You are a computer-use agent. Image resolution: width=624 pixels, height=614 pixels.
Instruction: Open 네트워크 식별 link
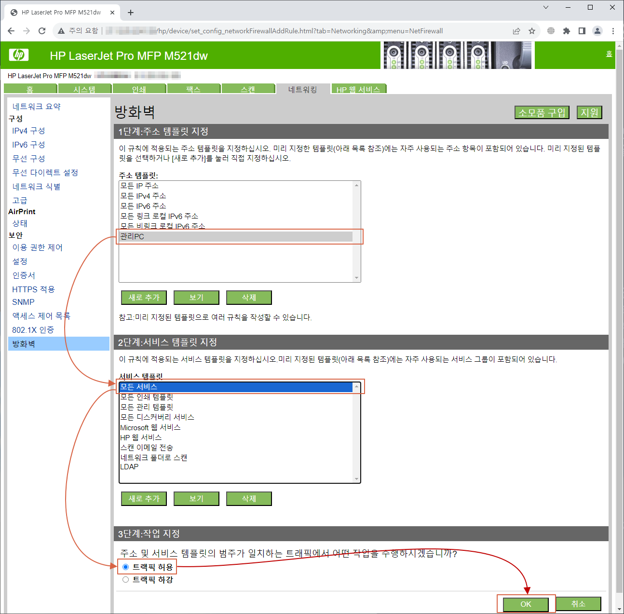point(37,187)
